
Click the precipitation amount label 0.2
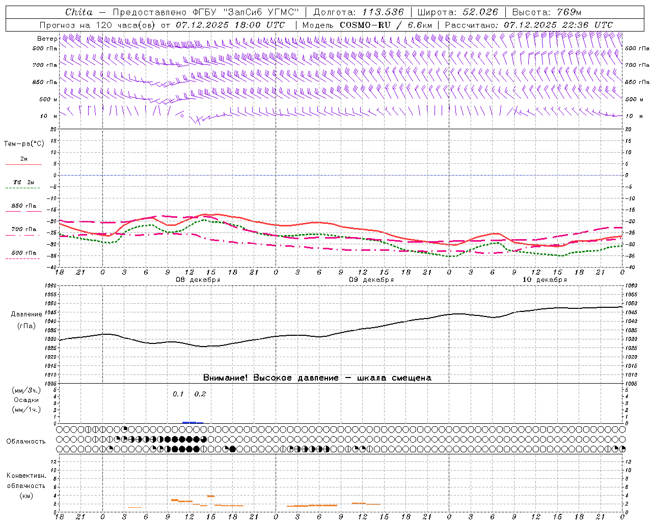point(200,394)
